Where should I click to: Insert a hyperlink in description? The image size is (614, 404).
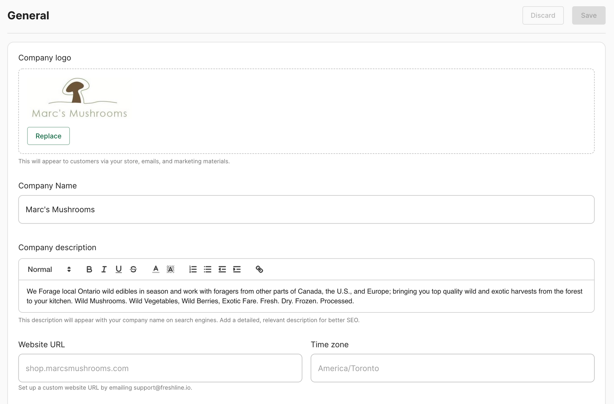point(259,269)
